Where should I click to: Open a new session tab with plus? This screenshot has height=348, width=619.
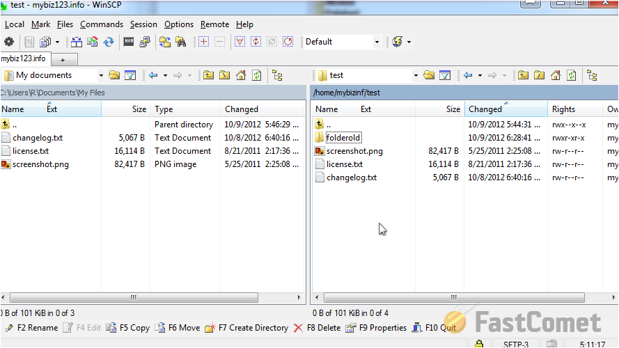click(63, 60)
